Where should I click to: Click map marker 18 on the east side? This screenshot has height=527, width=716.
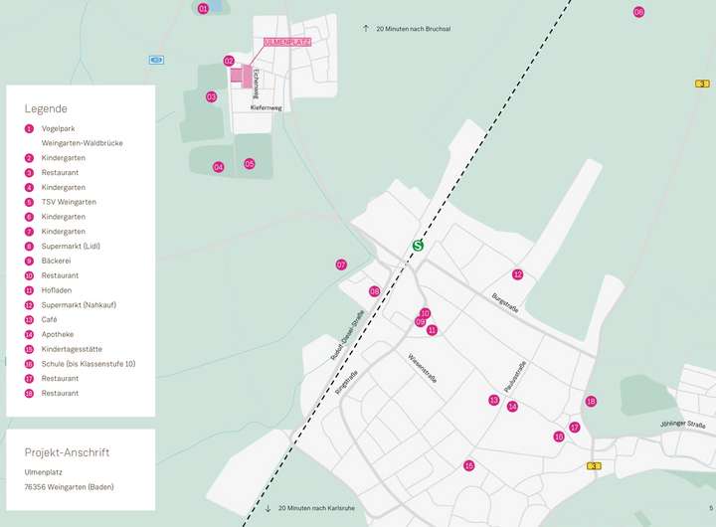coord(591,402)
